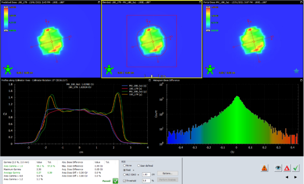Toggle the eye visibility icon
This screenshot has height=184, width=304.
tap(278, 168)
